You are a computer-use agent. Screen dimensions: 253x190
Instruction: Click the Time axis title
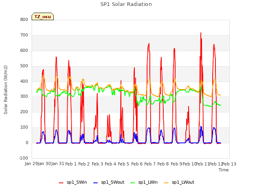[224, 170]
